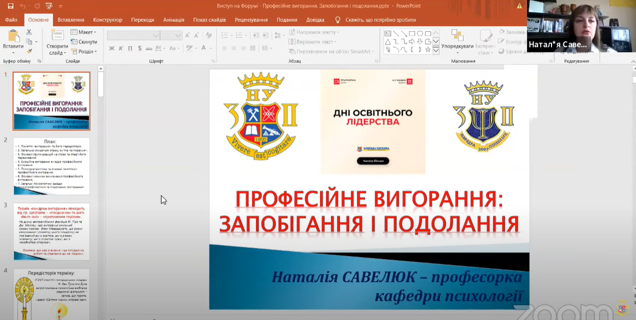Pick the star shape in shapes gallery

pyautogui.click(x=428, y=50)
